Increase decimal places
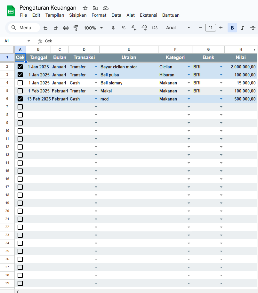Screen dimensions: 258x293 coord(144,28)
